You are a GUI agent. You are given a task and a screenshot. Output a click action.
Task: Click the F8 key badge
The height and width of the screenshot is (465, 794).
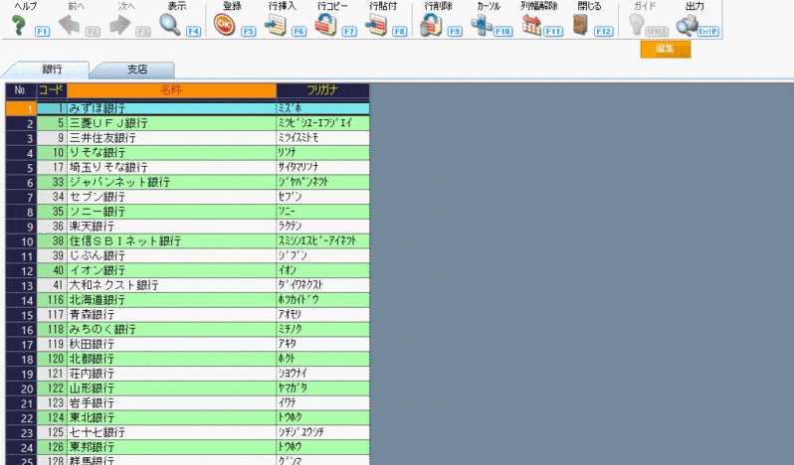[x=400, y=32]
